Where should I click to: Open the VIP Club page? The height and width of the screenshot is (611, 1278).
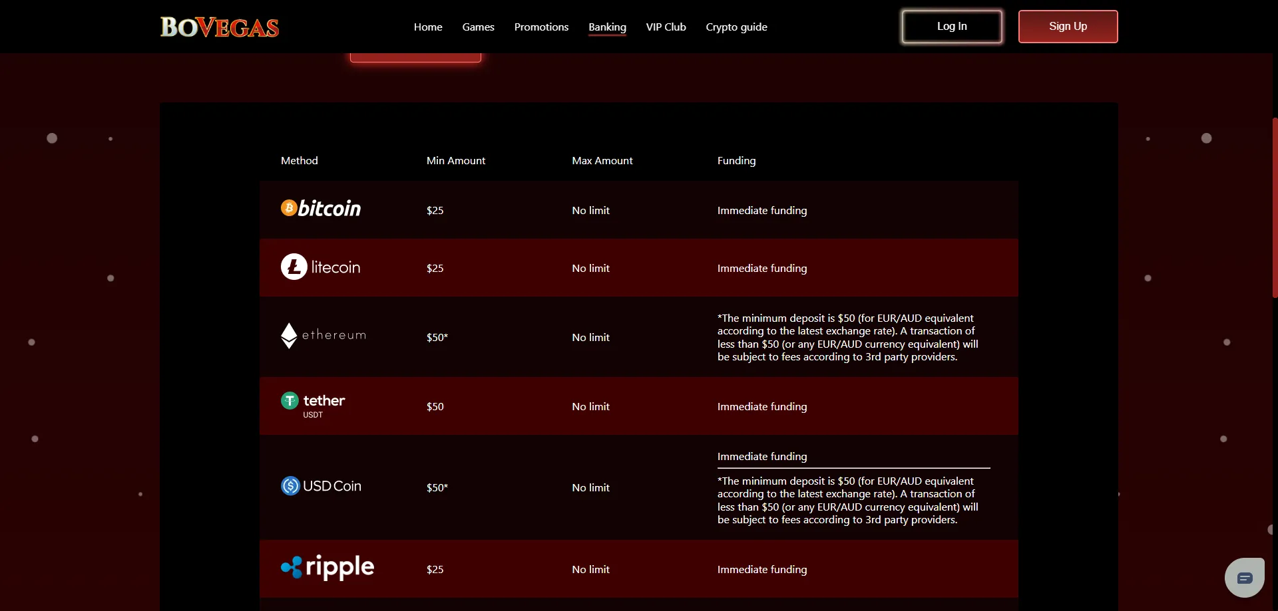click(666, 27)
